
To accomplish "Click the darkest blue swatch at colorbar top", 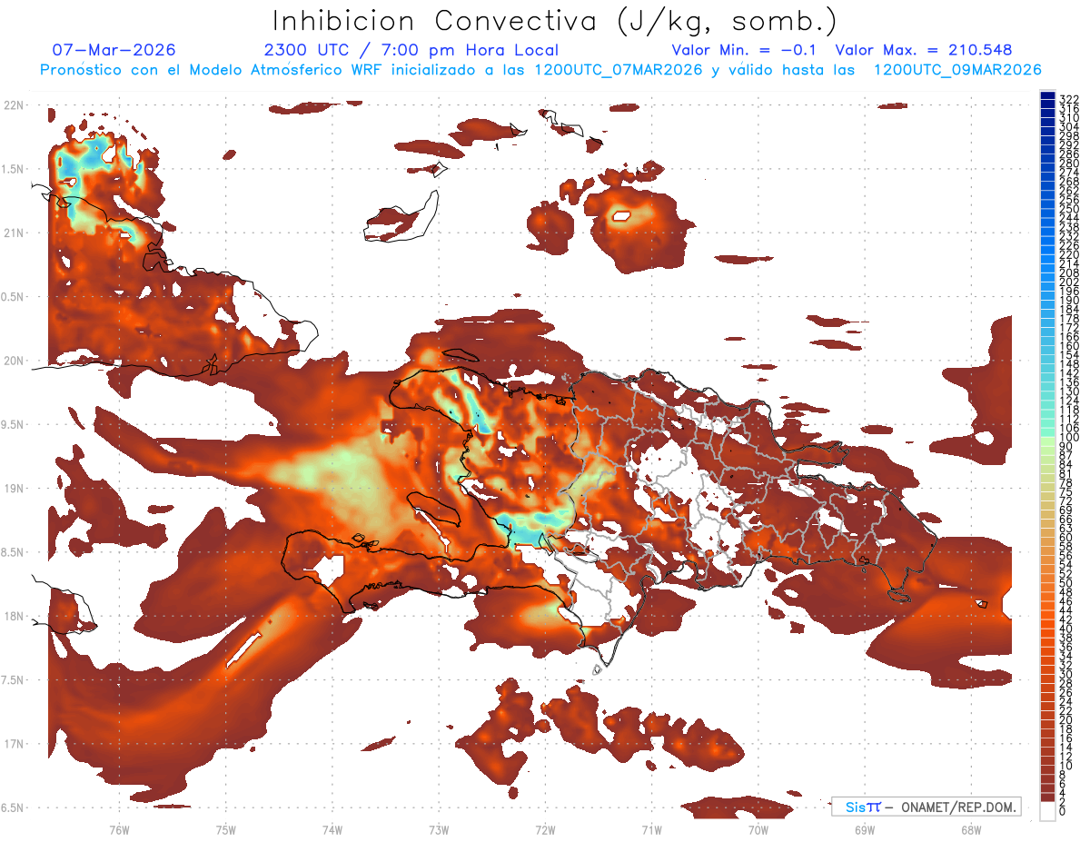I will (x=1048, y=95).
